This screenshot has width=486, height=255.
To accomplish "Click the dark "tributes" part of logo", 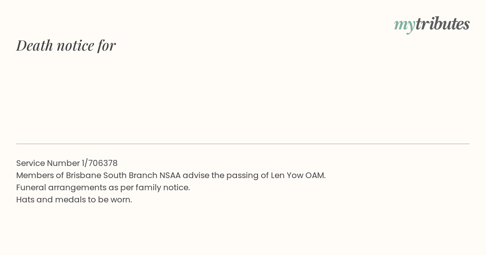I will pos(442,24).
